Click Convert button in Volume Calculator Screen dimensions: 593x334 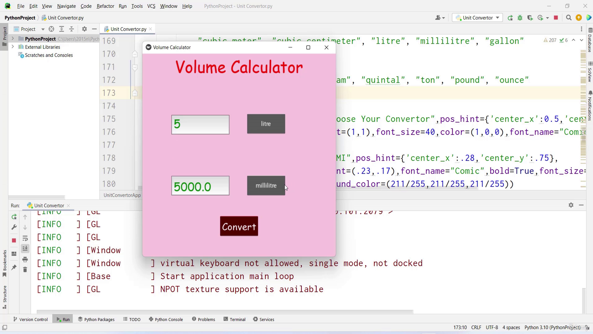(x=239, y=226)
